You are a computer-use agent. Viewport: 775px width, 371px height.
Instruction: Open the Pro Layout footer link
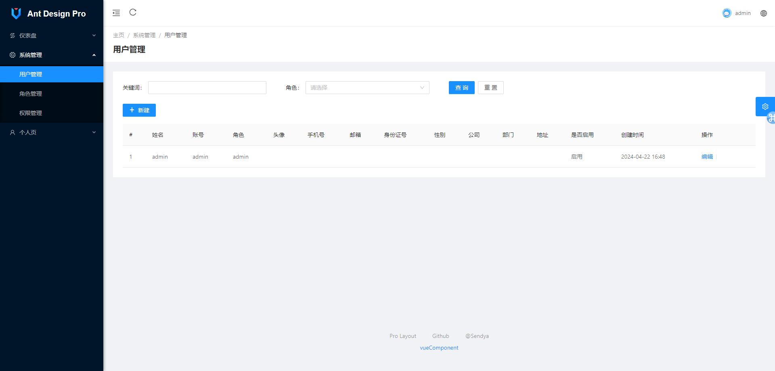[x=403, y=336]
